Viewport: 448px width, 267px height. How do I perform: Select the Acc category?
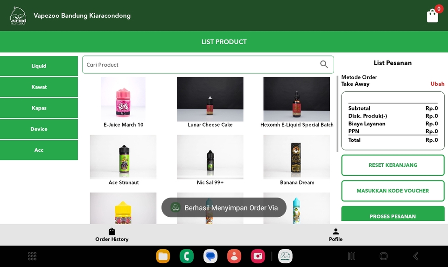pyautogui.click(x=39, y=150)
